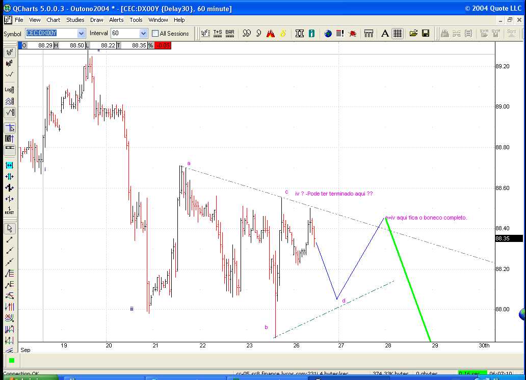This screenshot has width=526, height=380.
Task: Open the Draw menu
Action: 97,20
